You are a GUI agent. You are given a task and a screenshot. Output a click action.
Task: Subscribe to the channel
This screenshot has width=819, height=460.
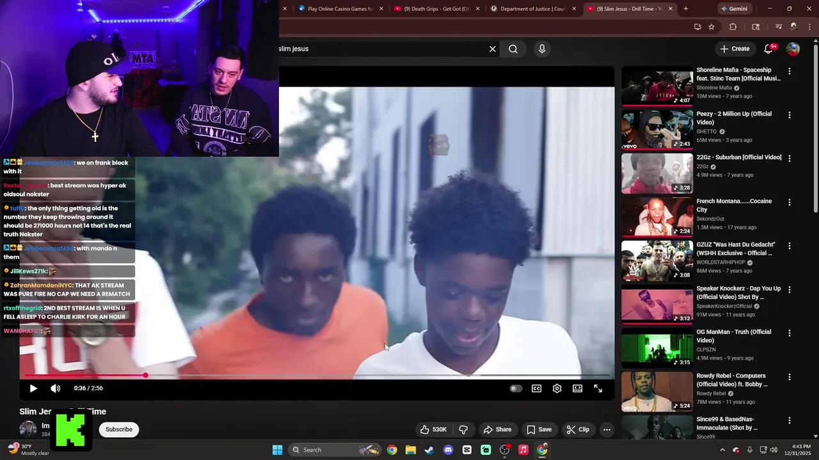(119, 429)
